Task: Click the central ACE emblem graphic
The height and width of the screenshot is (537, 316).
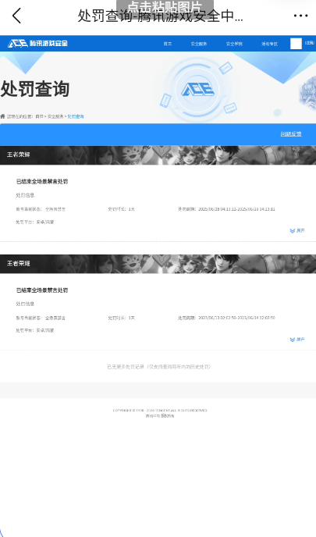Action: coord(197,90)
